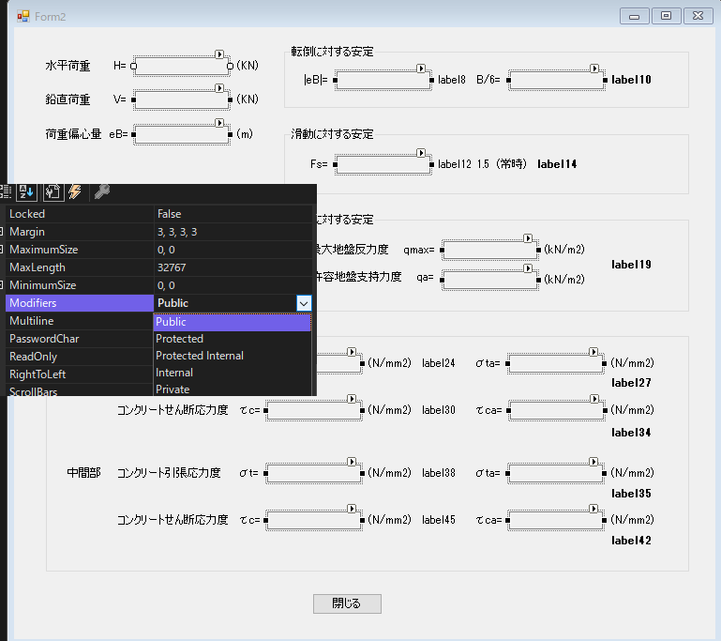
Task: Choose Protected in the Modifiers list
Action: pyautogui.click(x=233, y=339)
